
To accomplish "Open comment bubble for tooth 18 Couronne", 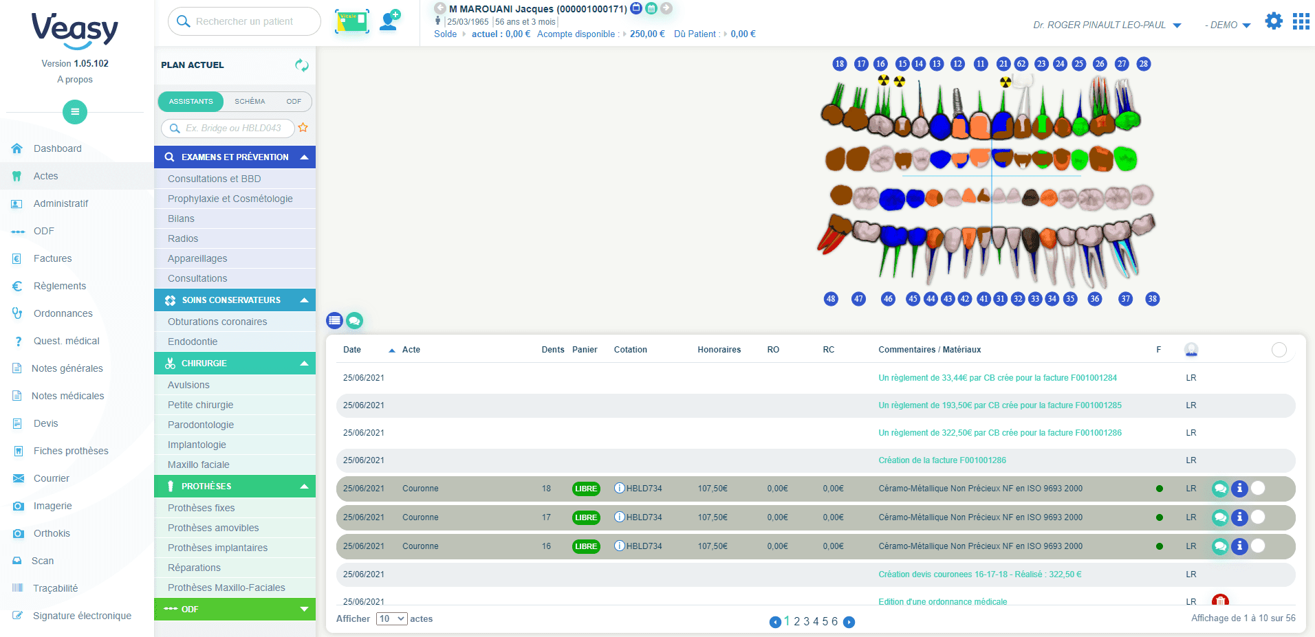I will pyautogui.click(x=1220, y=489).
